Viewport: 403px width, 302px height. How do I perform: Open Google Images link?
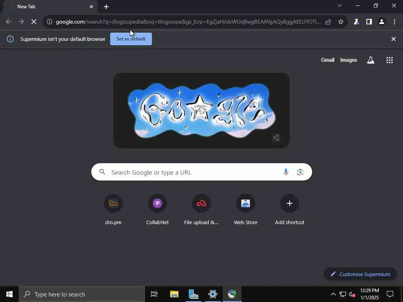349,60
